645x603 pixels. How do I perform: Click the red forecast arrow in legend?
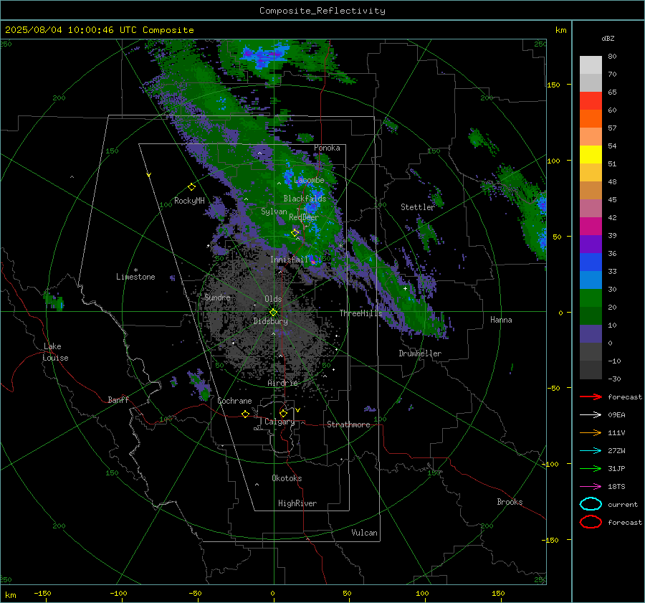click(591, 397)
